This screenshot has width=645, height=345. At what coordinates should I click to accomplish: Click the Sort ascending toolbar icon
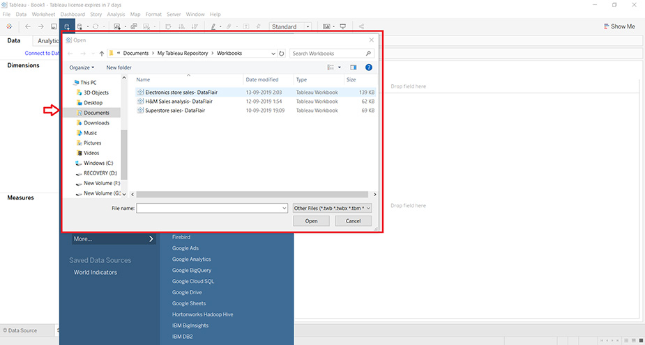[x=181, y=26]
